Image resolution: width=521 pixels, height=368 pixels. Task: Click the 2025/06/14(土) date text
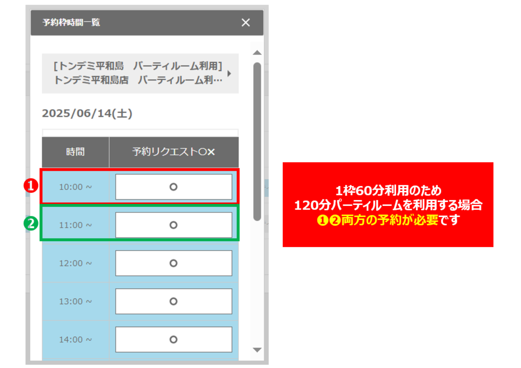tap(87, 113)
